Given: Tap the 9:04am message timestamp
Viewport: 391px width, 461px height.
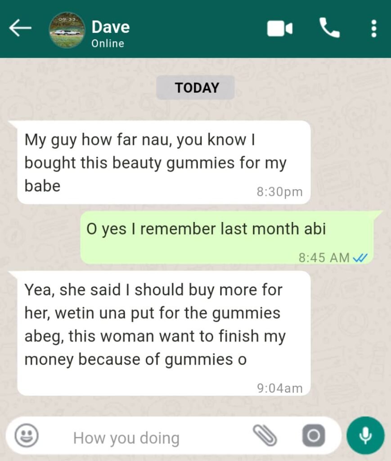Looking at the screenshot, I should click(x=280, y=388).
